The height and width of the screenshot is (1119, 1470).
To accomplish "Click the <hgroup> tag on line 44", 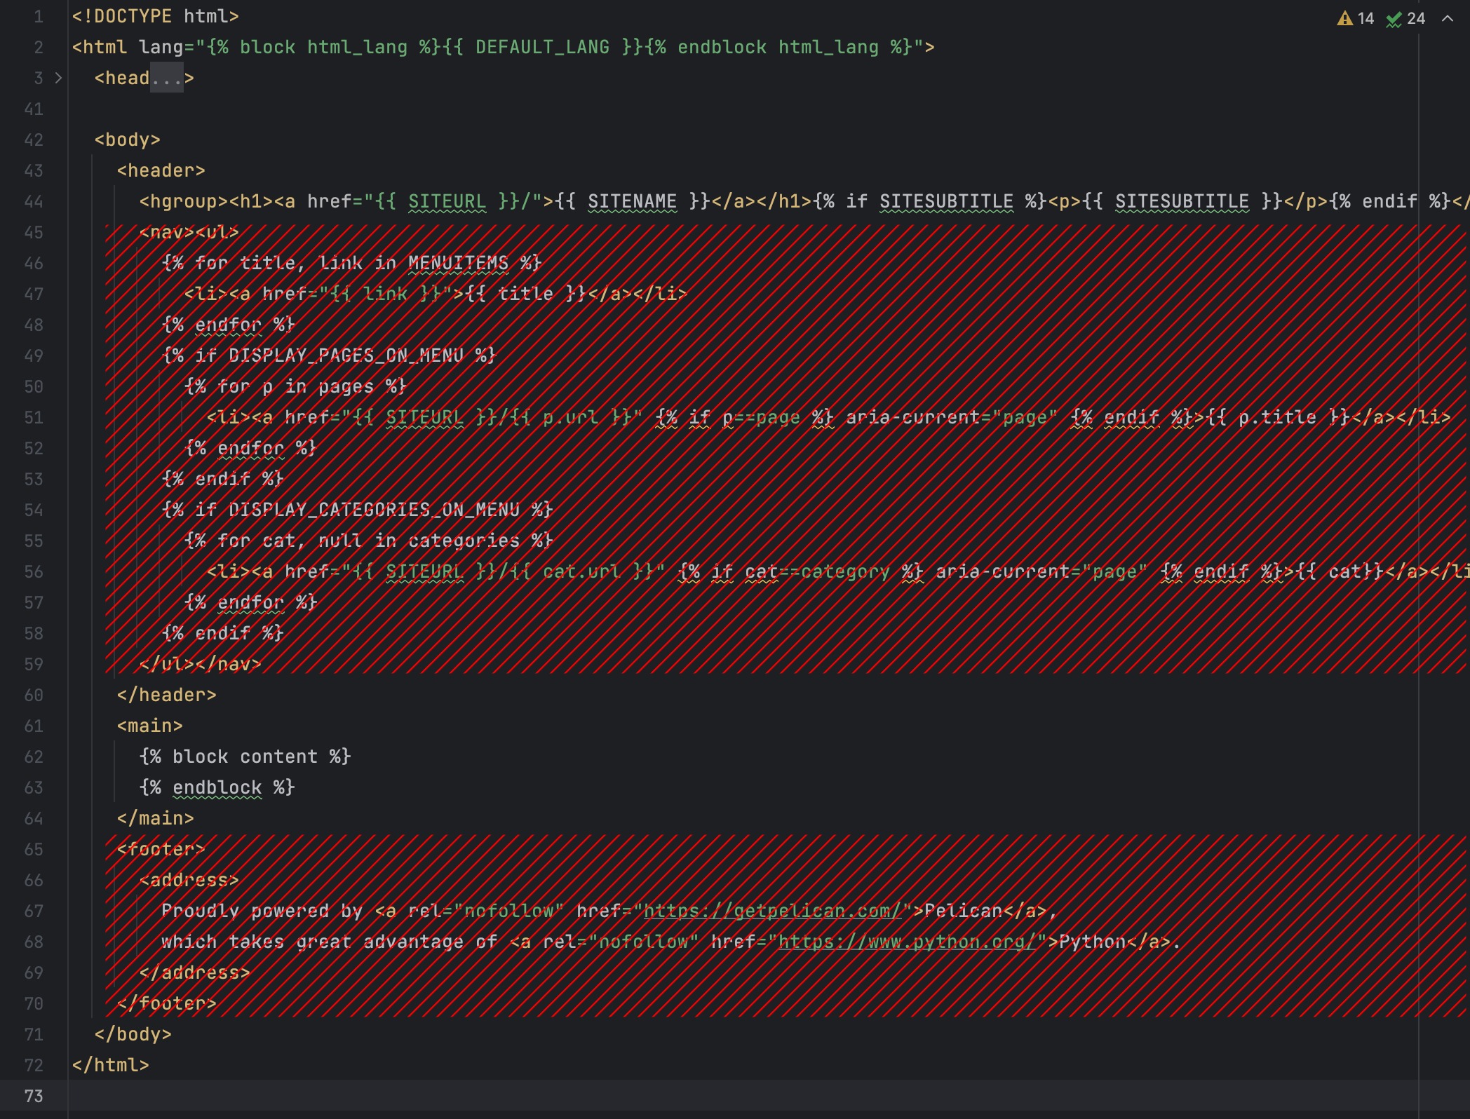I will tap(184, 201).
